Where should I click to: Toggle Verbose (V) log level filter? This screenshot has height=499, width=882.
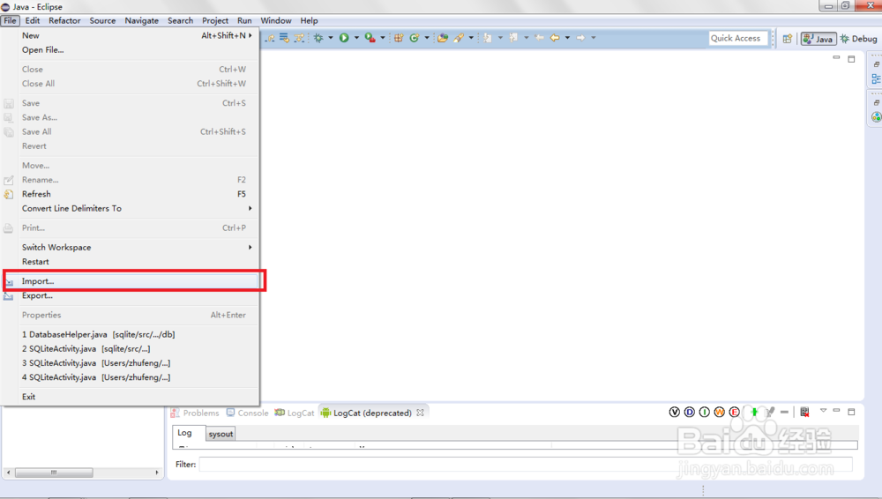point(675,413)
